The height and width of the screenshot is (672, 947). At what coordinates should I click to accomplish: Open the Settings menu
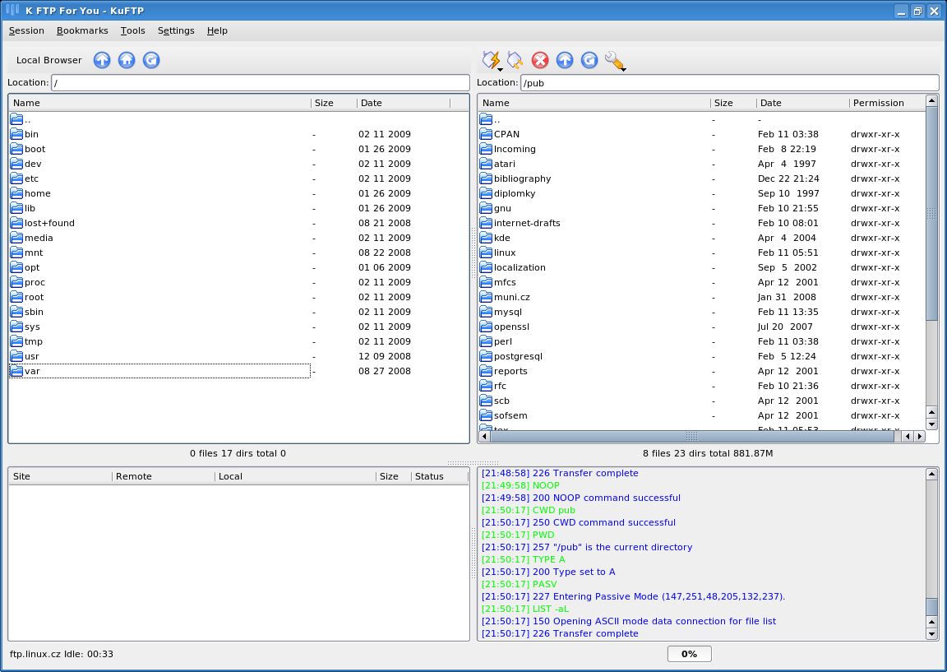coord(176,30)
